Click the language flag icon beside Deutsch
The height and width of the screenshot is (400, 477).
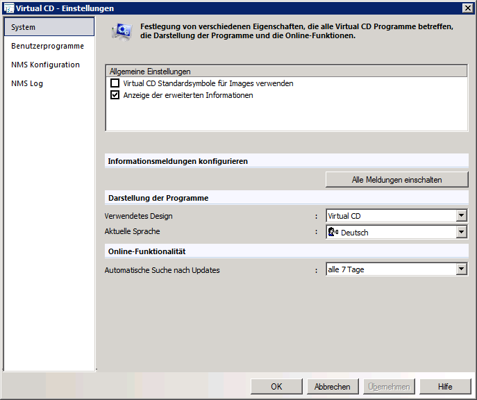tap(333, 233)
